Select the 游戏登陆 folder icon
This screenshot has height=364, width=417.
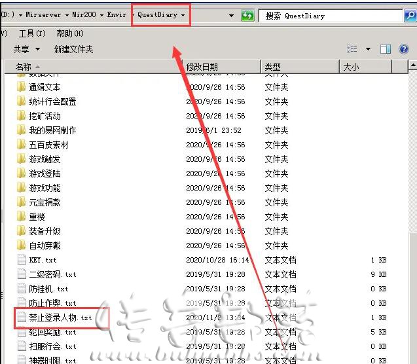click(21, 173)
